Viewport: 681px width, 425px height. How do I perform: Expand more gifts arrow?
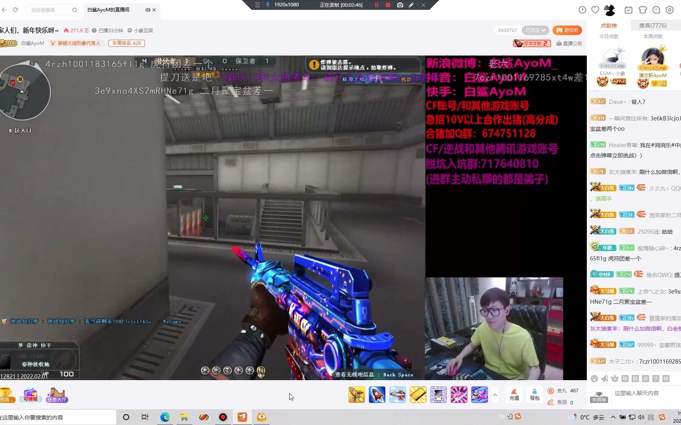pyautogui.click(x=495, y=395)
